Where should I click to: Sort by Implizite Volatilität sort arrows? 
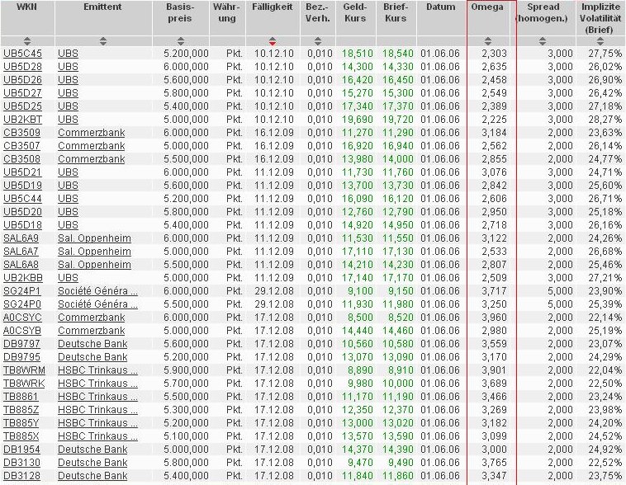click(600, 41)
